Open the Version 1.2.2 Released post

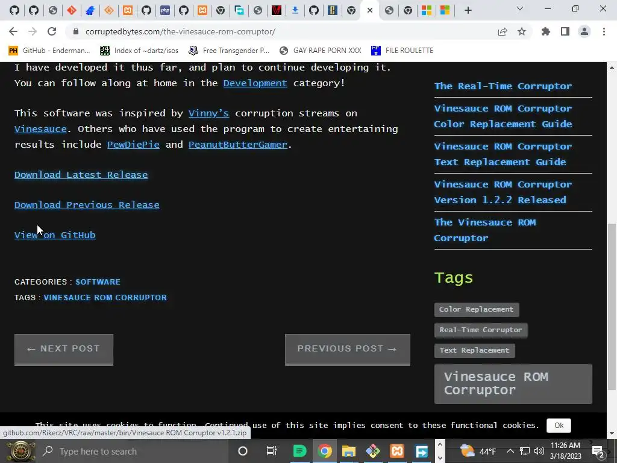click(503, 192)
